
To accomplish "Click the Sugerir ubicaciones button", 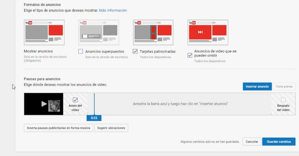I will tap(111, 128).
